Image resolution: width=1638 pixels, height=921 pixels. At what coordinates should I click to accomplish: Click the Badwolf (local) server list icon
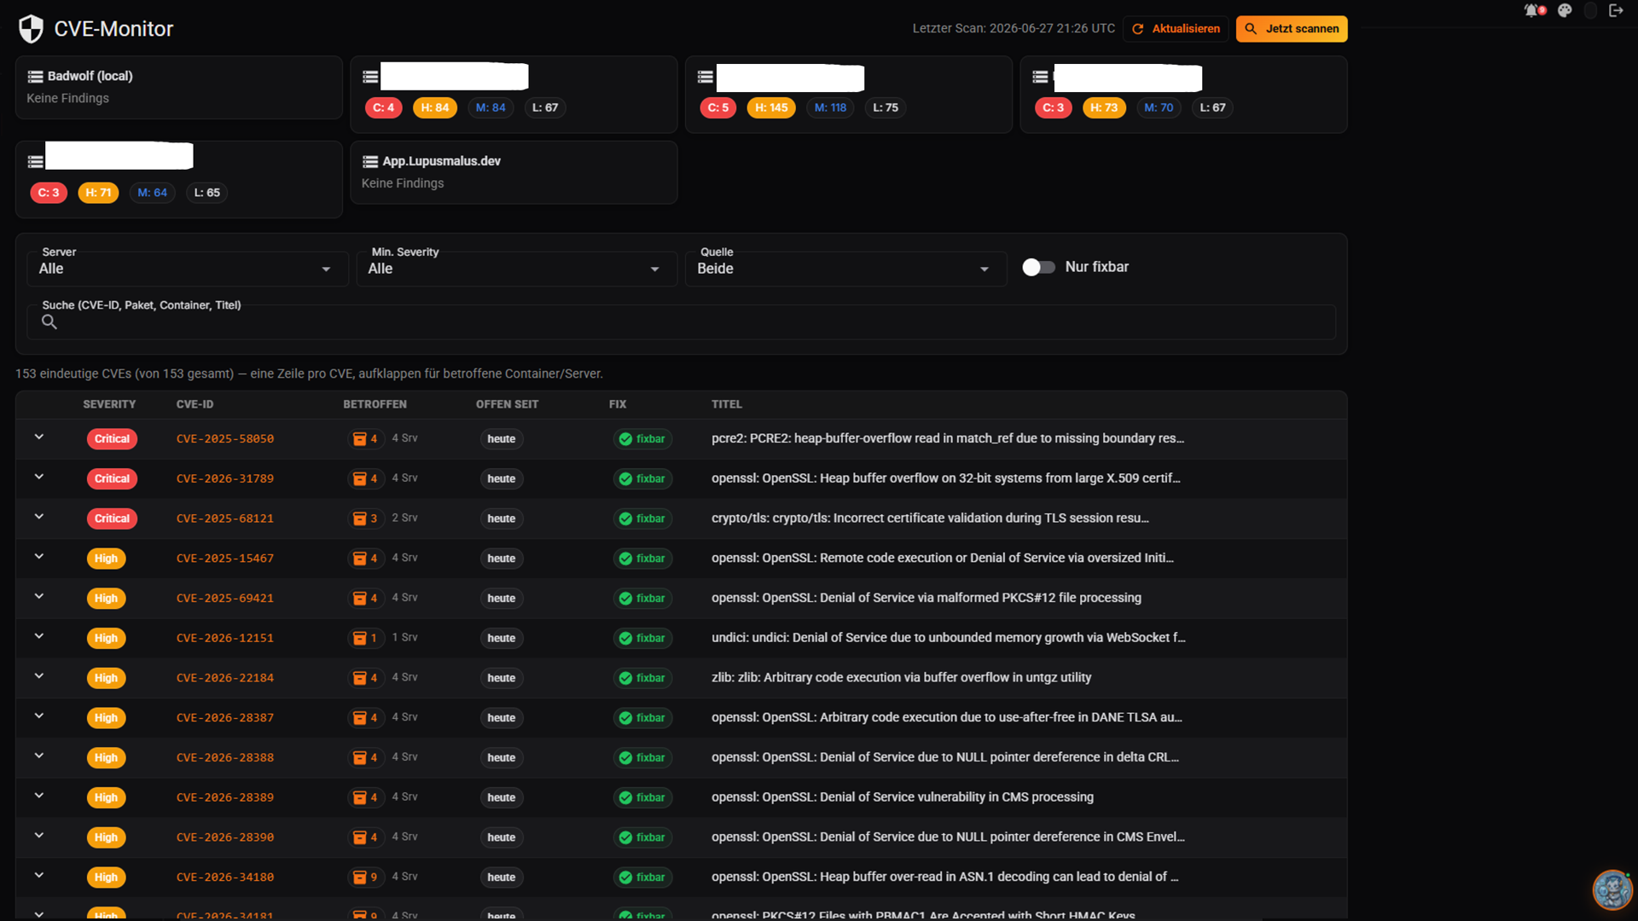click(x=35, y=77)
